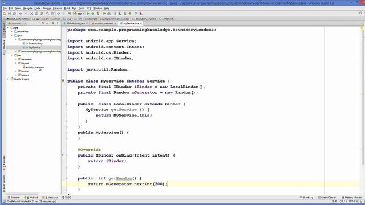The width and height of the screenshot is (365, 205).
Task: Open the Navigate menu
Action: click(x=27, y=9)
